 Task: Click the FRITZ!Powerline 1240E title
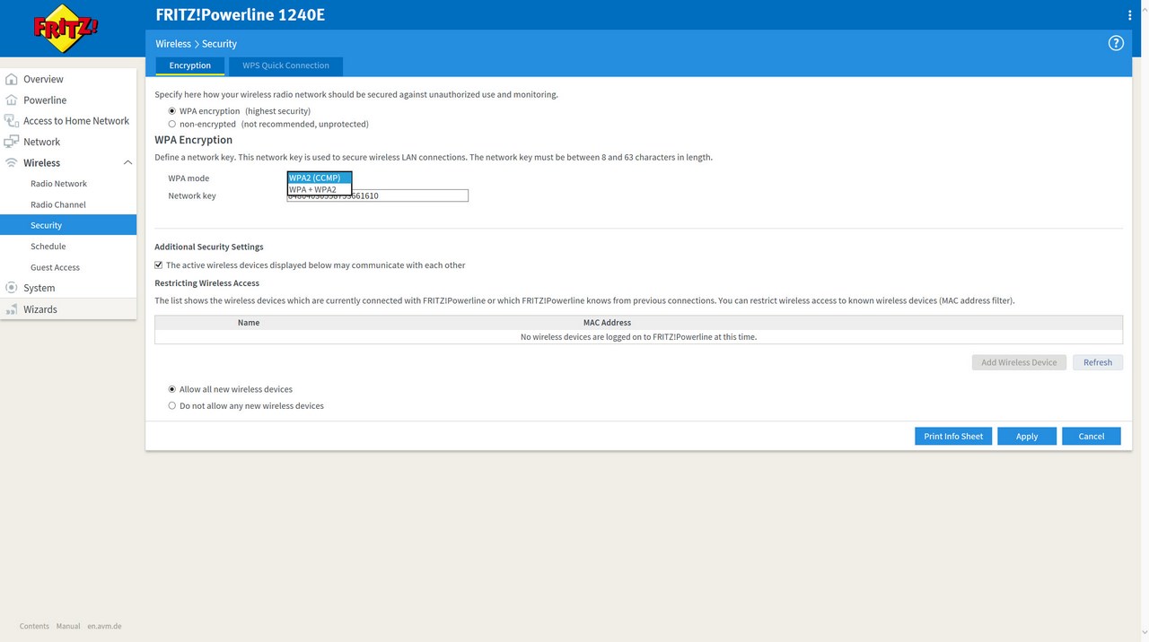pyautogui.click(x=241, y=14)
